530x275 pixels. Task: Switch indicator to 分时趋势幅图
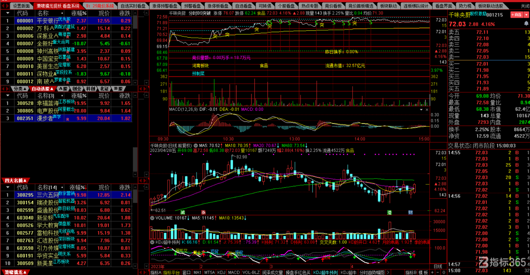coord(372,272)
